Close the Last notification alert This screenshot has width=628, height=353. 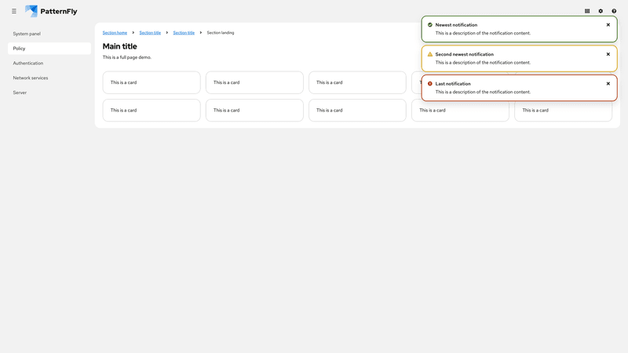click(x=608, y=84)
